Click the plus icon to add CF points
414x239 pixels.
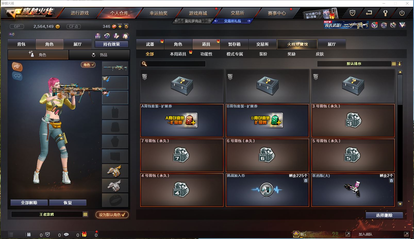pyautogui.click(x=120, y=26)
